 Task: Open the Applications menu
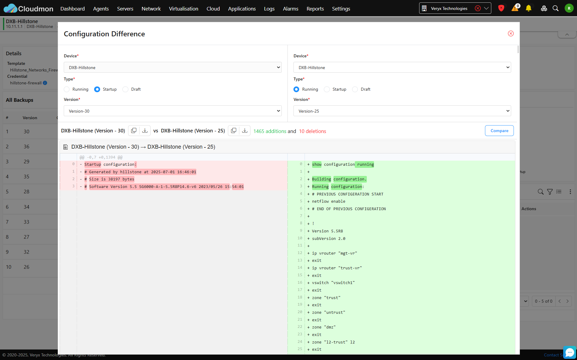(x=242, y=9)
